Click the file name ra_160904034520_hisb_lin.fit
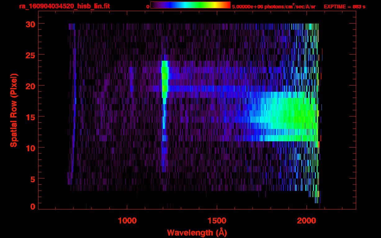The image size is (381, 238). (64, 6)
